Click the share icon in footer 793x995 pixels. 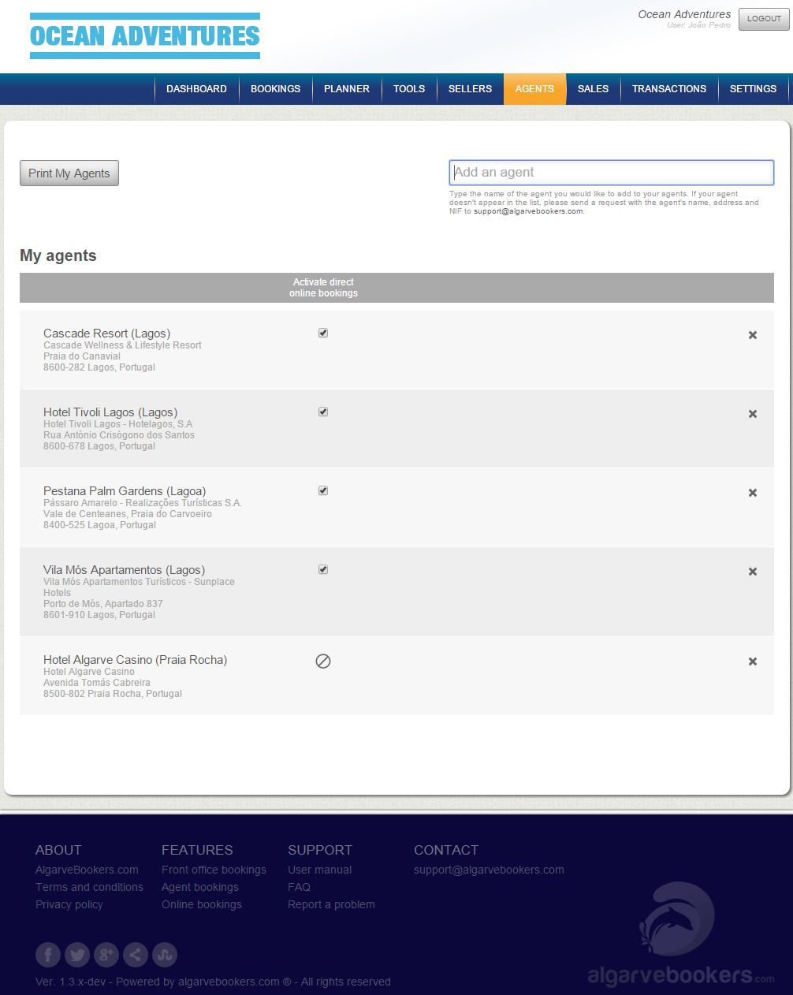[x=136, y=955]
